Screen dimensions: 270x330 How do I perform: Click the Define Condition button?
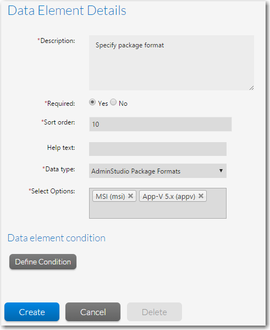43,262
